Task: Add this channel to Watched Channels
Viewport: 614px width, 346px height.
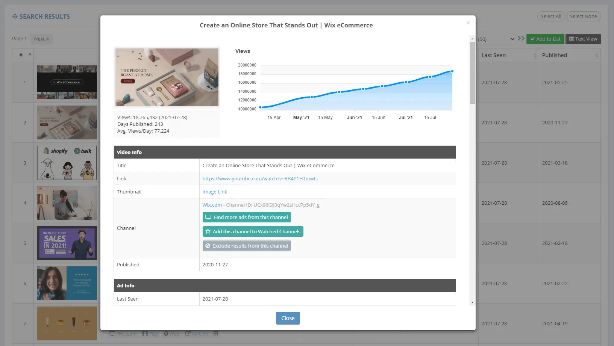Action: click(x=252, y=231)
